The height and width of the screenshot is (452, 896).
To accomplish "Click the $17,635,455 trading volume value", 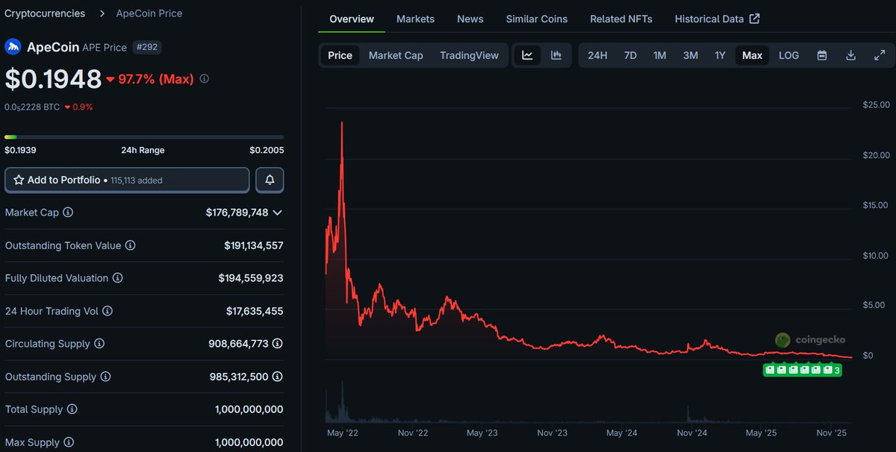I will (x=255, y=311).
